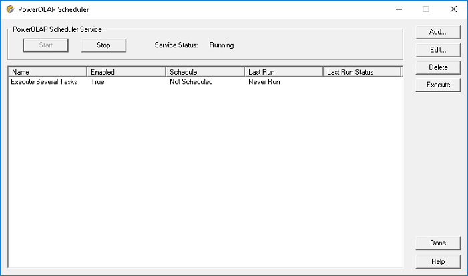Run the task with the Execute button
468x276 pixels.
(437, 85)
